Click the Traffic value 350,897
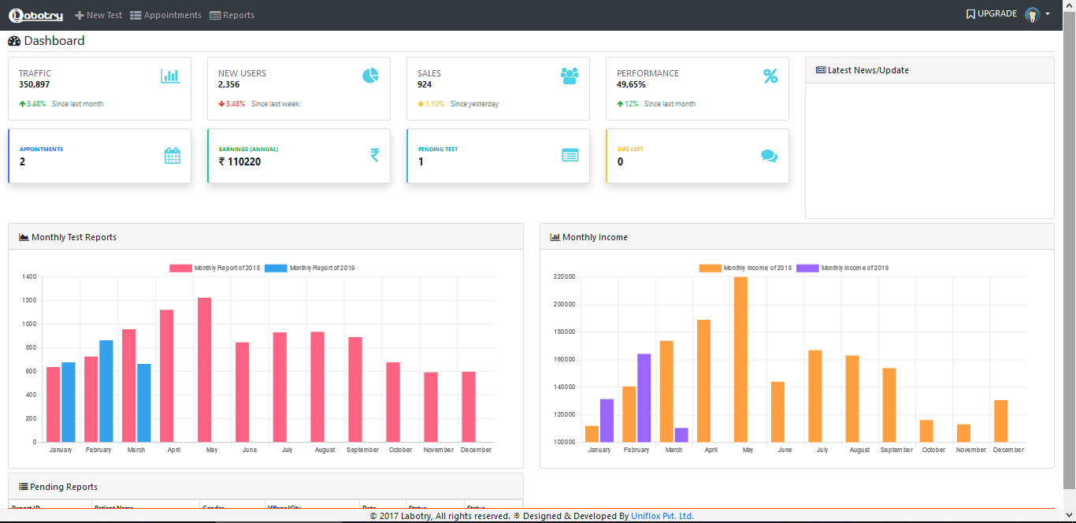The width and height of the screenshot is (1076, 523). coord(35,84)
